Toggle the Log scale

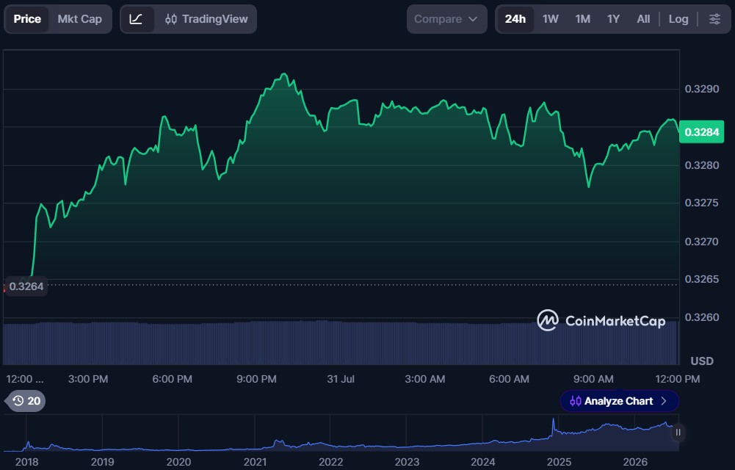[x=678, y=19]
